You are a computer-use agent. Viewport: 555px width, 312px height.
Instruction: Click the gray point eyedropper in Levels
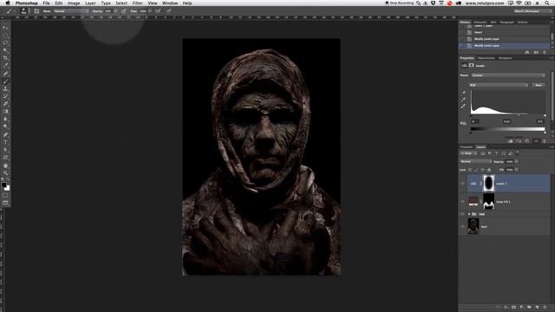coord(463,100)
